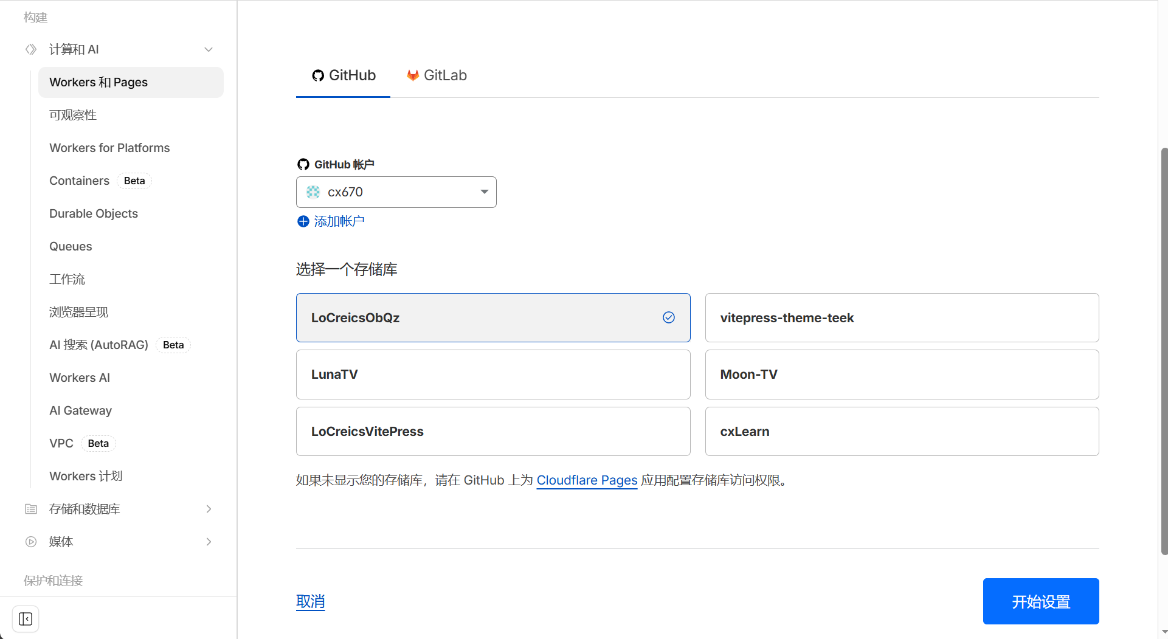The height and width of the screenshot is (639, 1168).
Task: Click the collapse sidebar icon
Action: click(x=26, y=619)
